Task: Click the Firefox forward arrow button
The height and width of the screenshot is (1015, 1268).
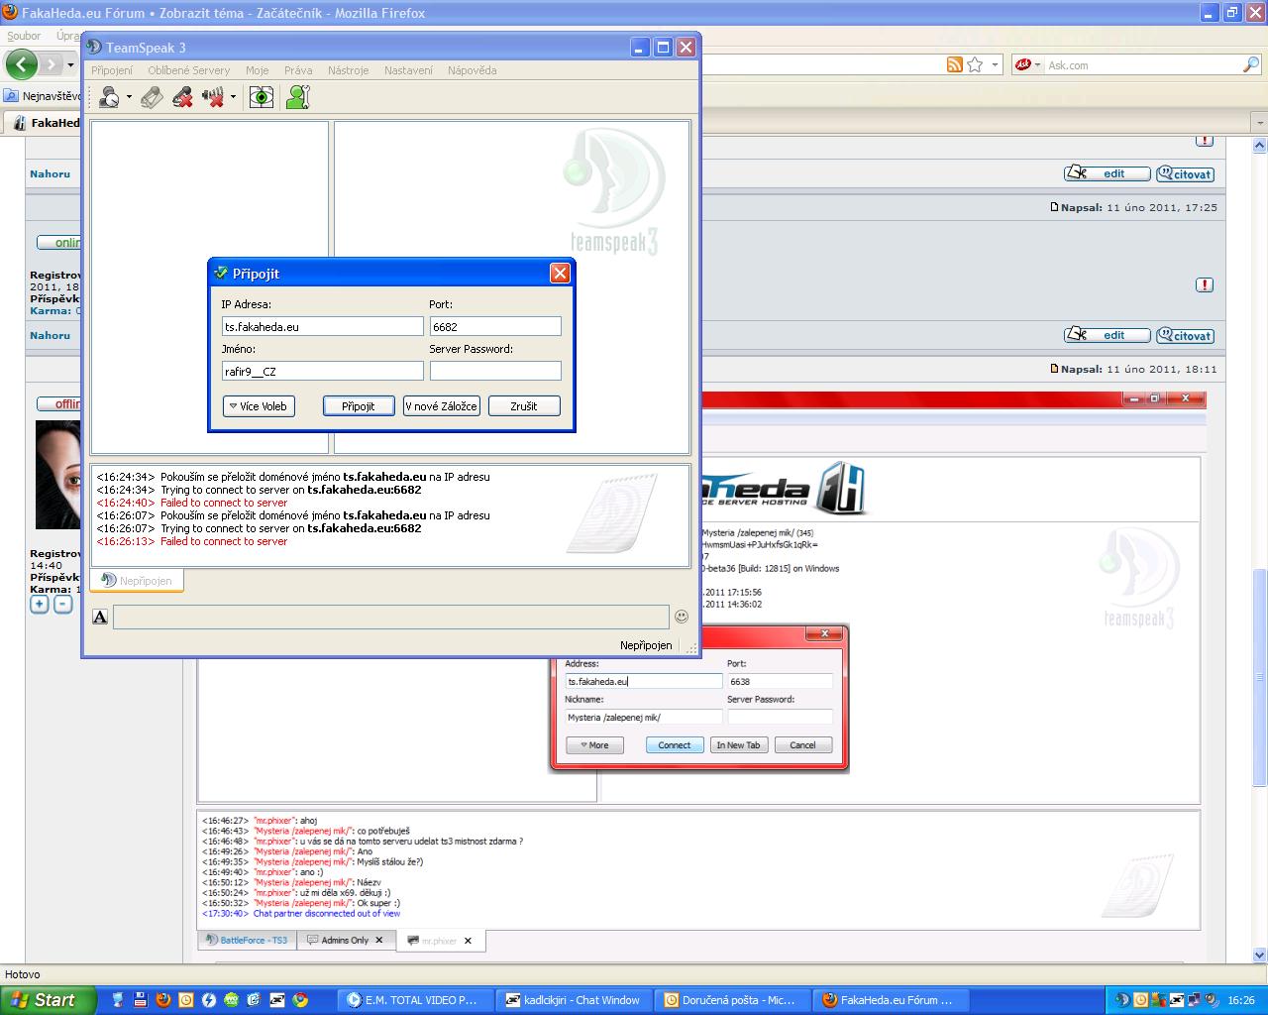Action: [x=52, y=64]
